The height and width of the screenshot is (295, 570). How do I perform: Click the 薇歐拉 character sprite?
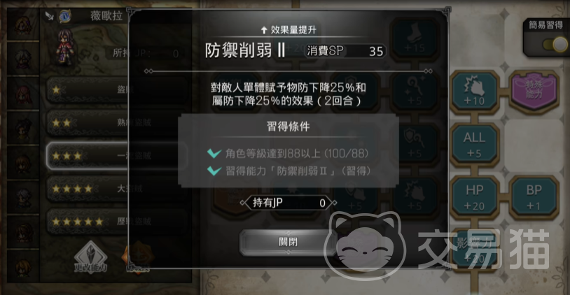click(64, 48)
